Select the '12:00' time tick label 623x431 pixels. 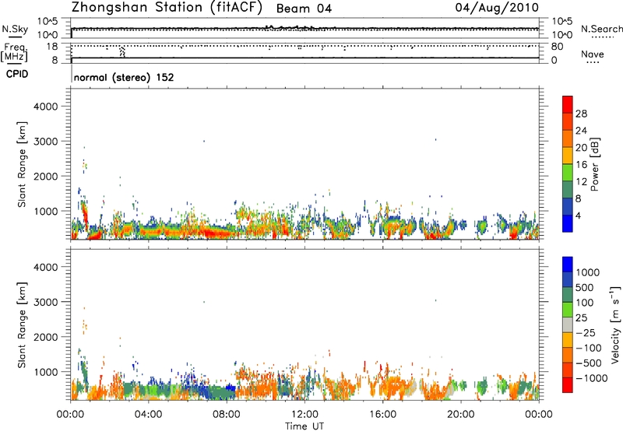pos(304,415)
